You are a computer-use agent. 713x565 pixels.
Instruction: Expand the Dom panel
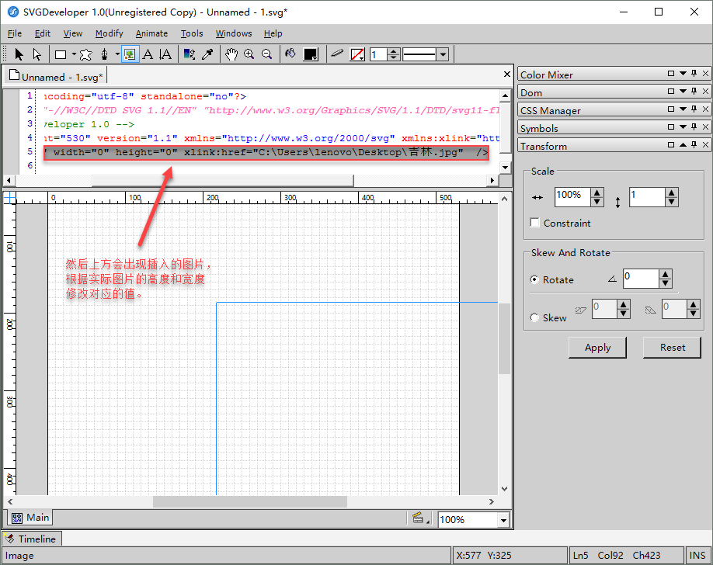[x=683, y=92]
